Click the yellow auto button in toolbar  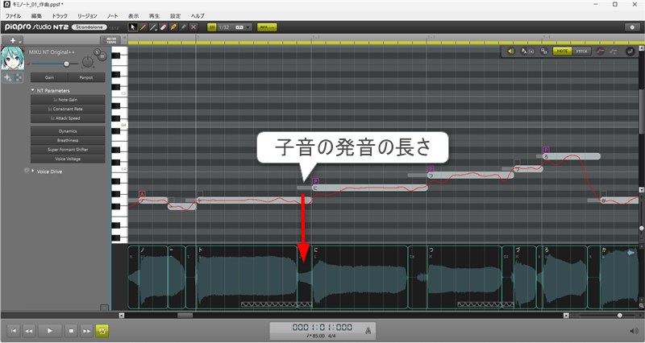coord(267,27)
